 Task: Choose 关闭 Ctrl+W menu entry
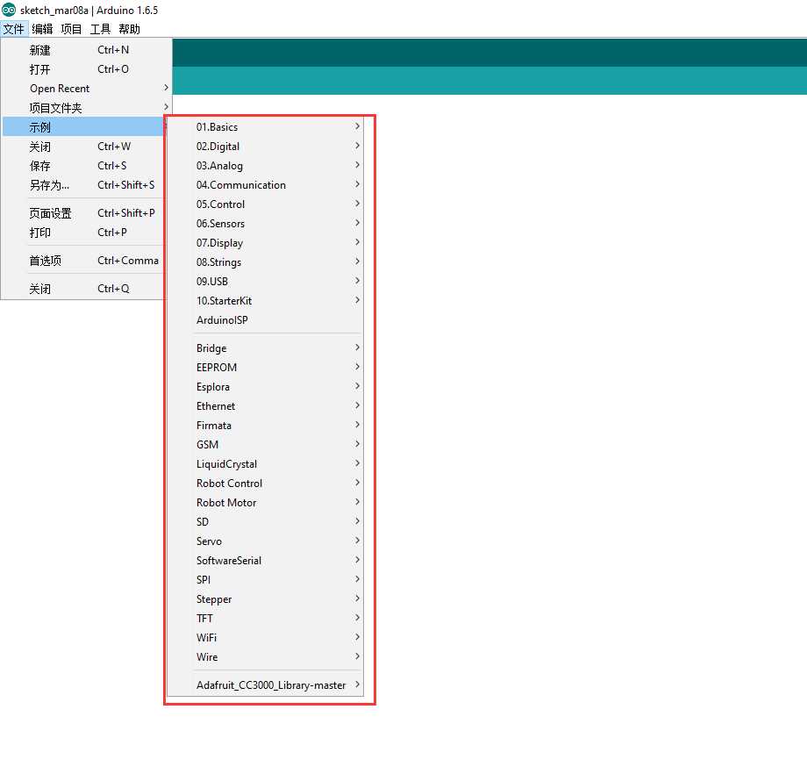tap(84, 147)
